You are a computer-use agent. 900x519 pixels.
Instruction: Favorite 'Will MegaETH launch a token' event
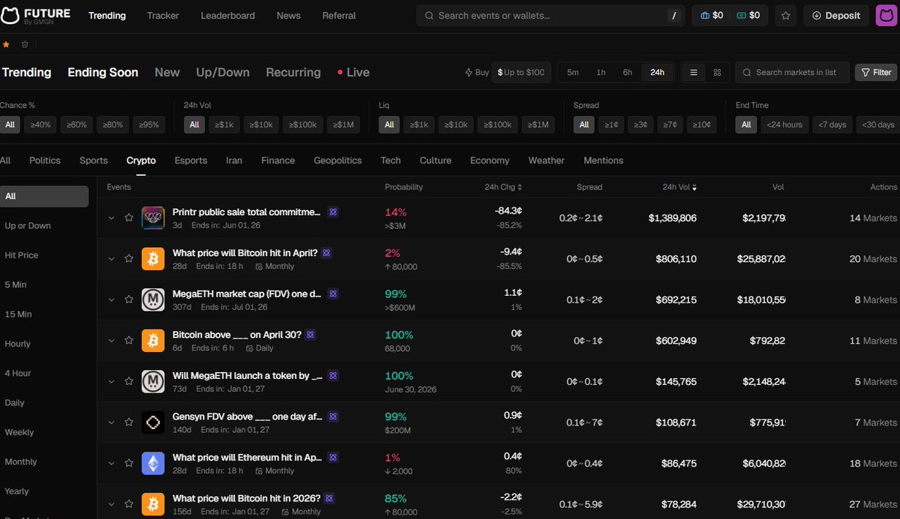coord(128,381)
